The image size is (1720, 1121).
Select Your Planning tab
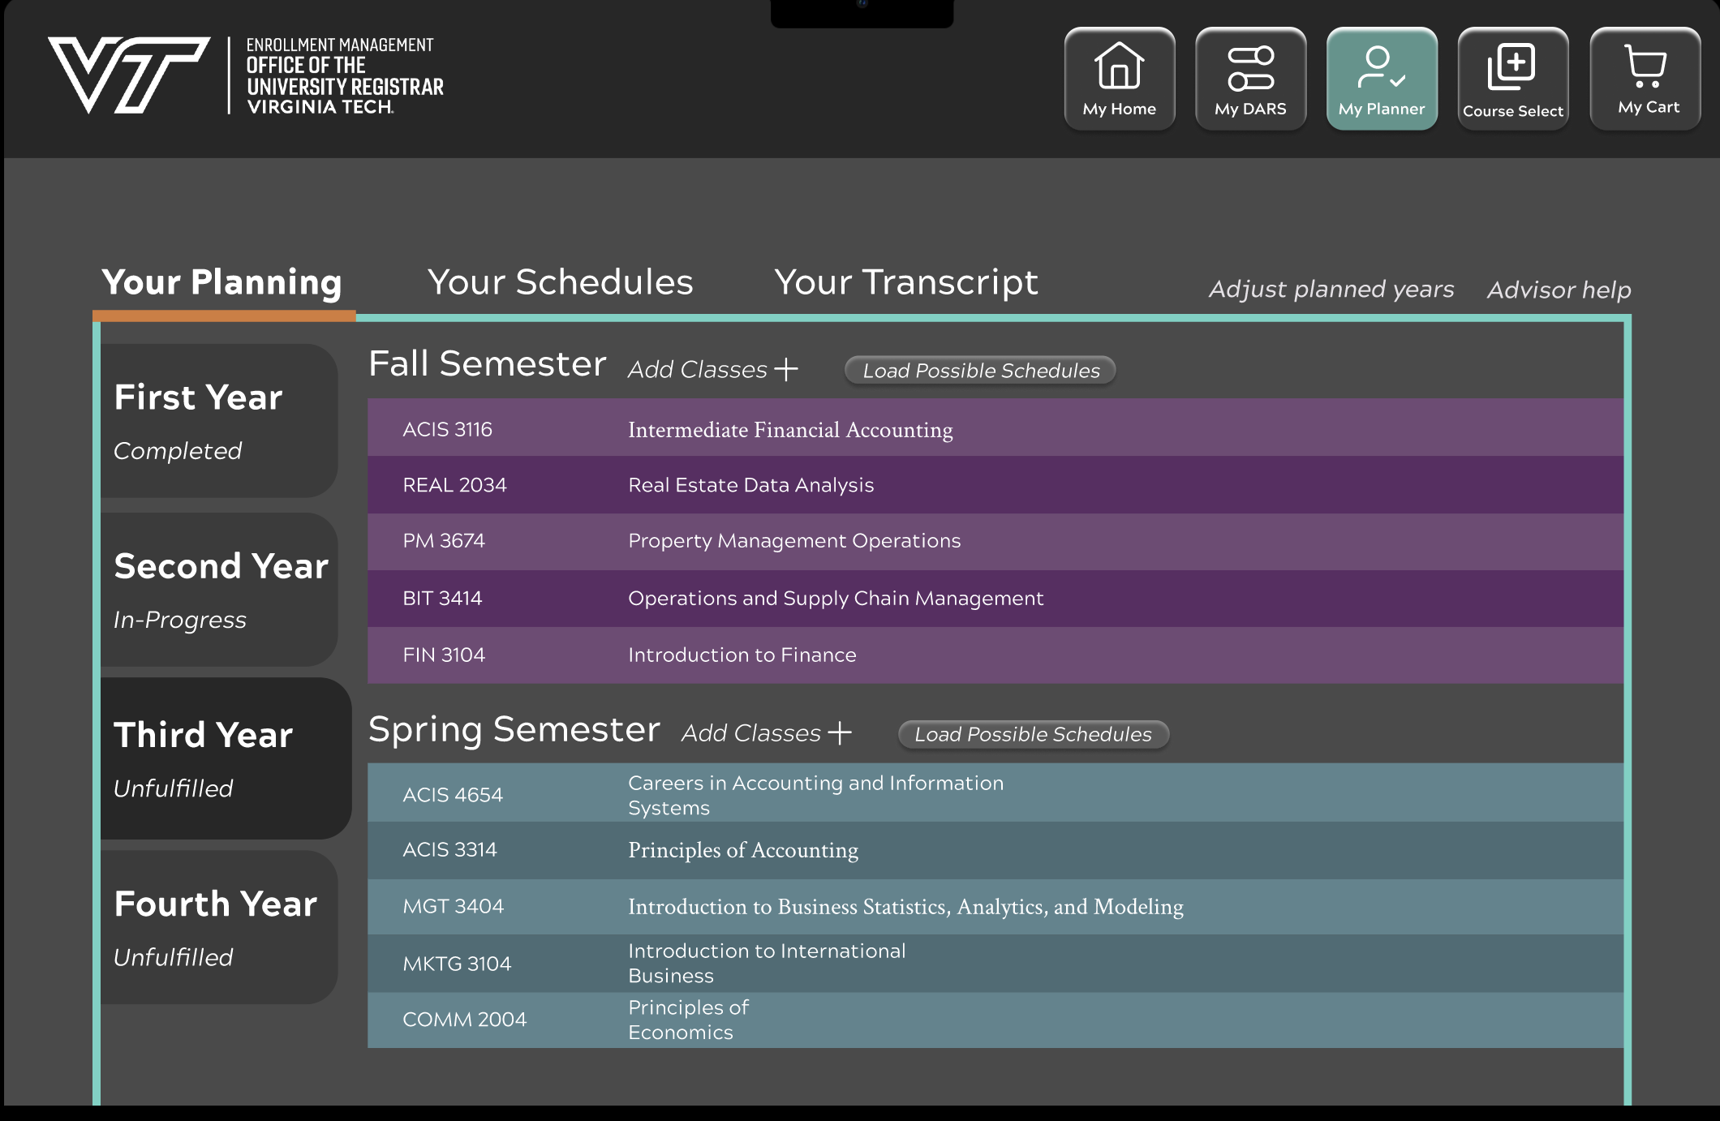pyautogui.click(x=221, y=282)
